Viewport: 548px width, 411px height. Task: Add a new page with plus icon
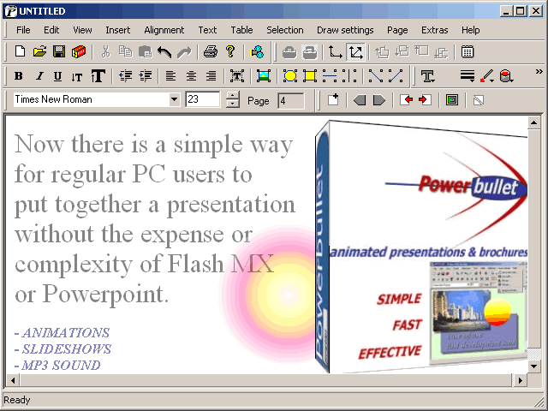coord(333,100)
